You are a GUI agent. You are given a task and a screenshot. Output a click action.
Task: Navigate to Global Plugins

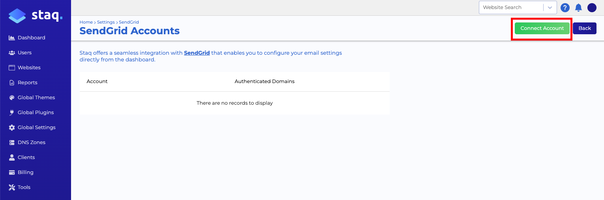pos(36,113)
